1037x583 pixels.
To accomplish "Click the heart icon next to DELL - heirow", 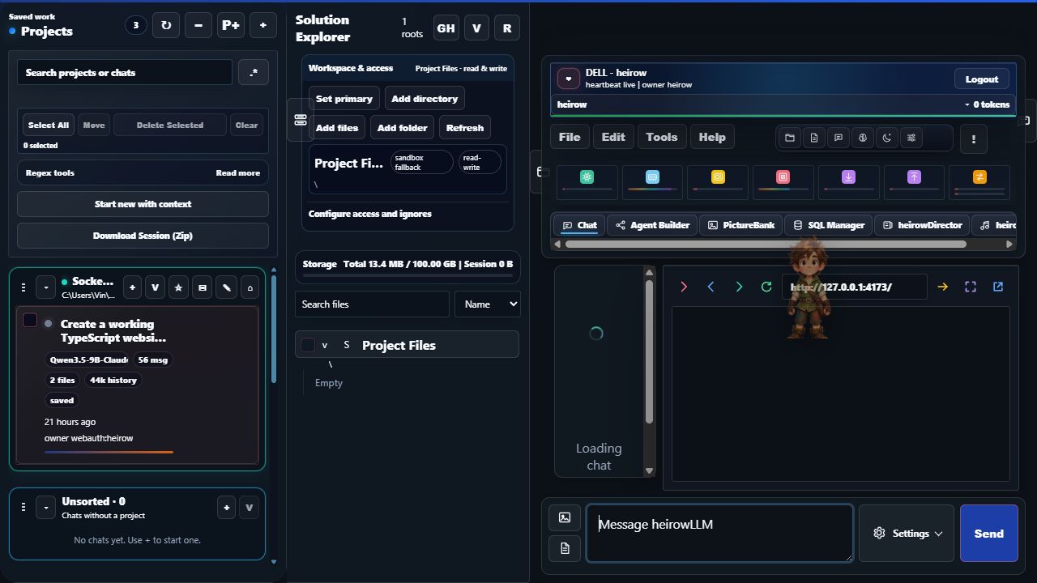I will (x=569, y=79).
